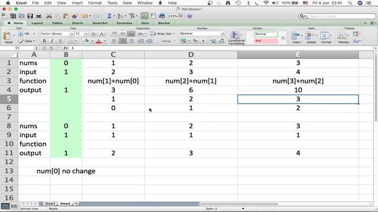
Task: Apply the Normal cell style
Action: (266, 34)
